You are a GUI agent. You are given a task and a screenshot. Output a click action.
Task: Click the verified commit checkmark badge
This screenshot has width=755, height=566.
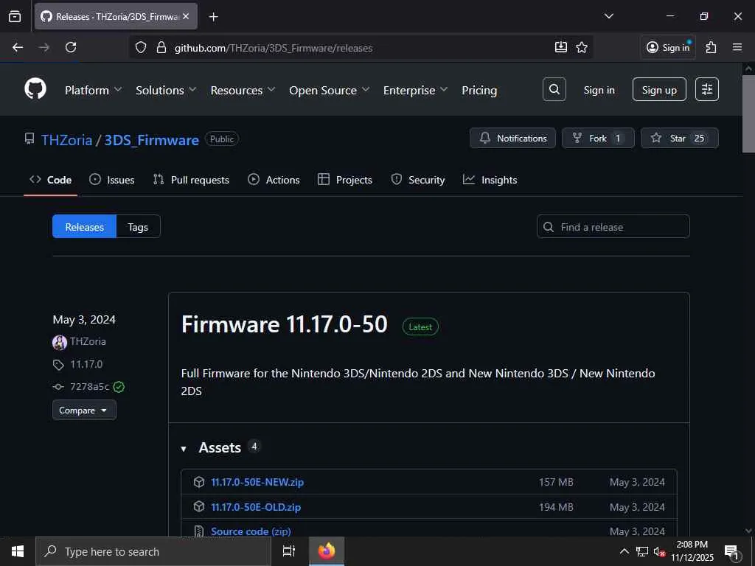pyautogui.click(x=119, y=387)
